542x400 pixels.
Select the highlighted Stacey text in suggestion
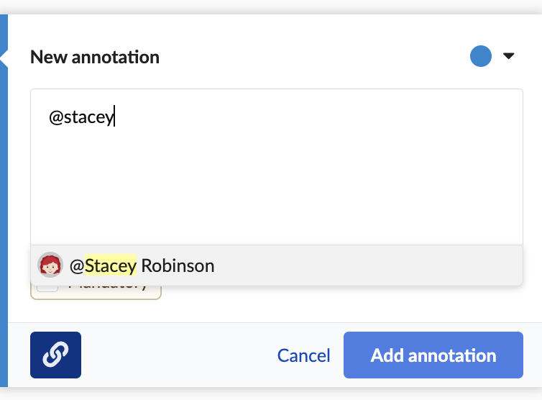tap(111, 265)
